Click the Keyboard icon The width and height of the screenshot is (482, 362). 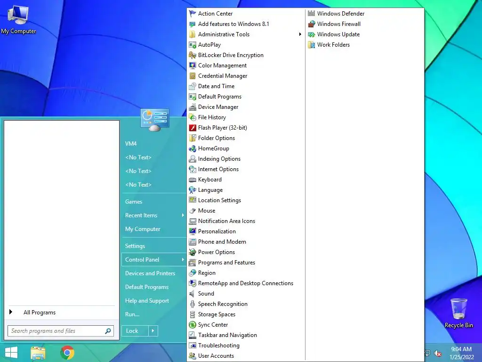point(193,180)
